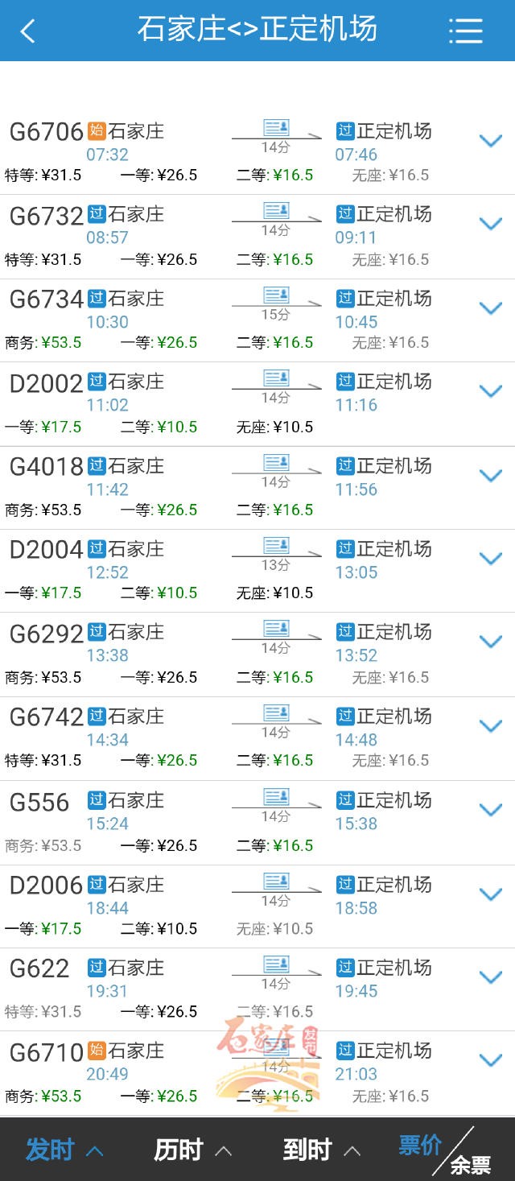Viewport: 515px width, 1181px height.
Task: Open the list menu icon top right
Action: click(465, 31)
